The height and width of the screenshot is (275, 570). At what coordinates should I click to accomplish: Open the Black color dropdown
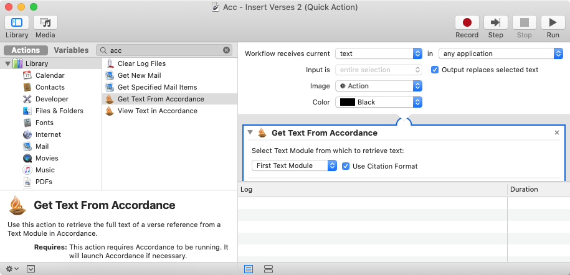pos(379,102)
